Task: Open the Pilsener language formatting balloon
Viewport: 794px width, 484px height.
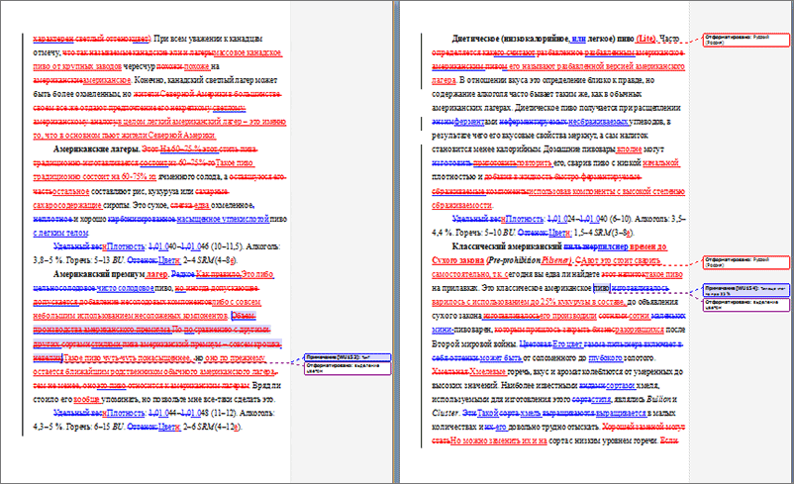Action: pyautogui.click(x=745, y=262)
